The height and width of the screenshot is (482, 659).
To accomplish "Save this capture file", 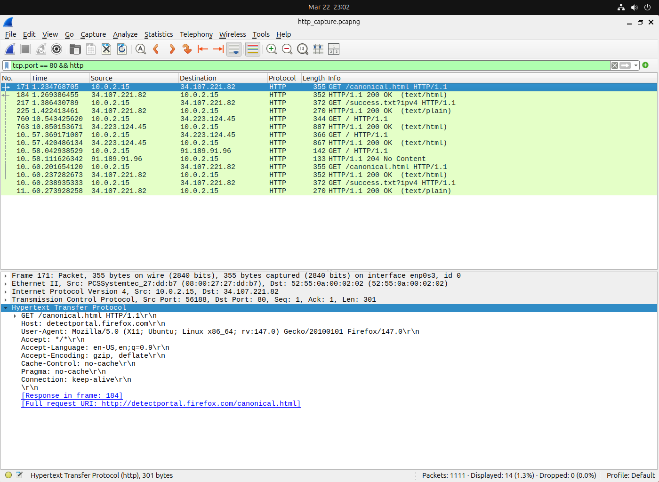I will coord(91,49).
